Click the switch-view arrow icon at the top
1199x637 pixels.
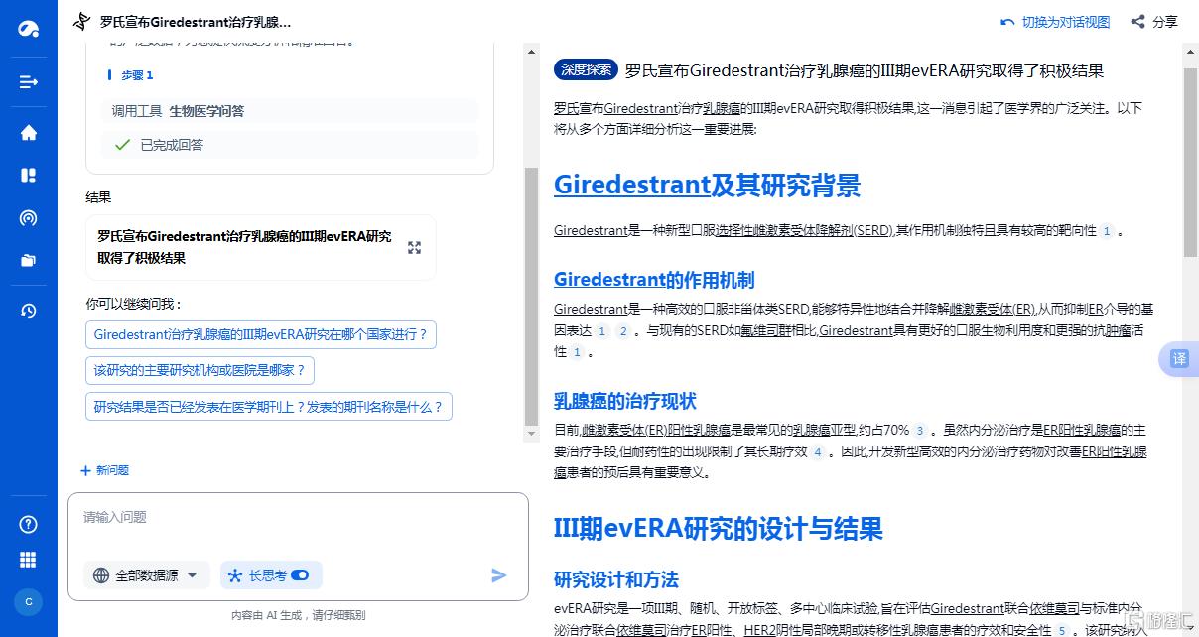[x=1007, y=22]
